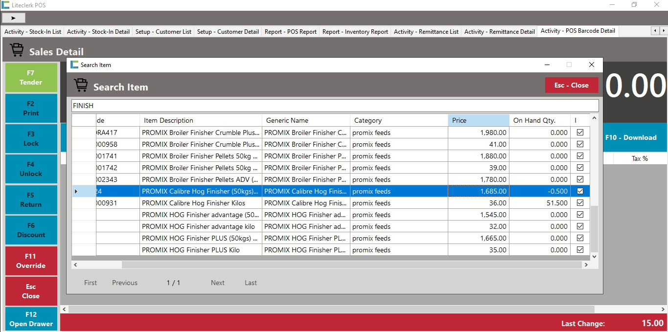Screen dimensions: 668x332
Task: Select the PROMIX HOG Finisher PLUS Kilo description
Action: [x=201, y=250]
